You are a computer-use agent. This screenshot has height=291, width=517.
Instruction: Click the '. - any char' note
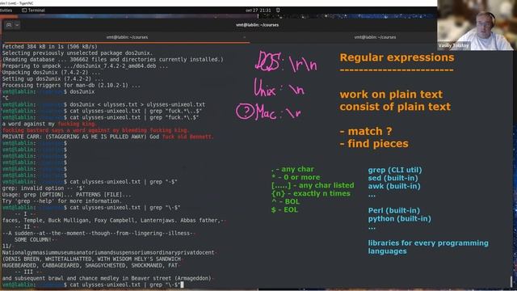click(292, 169)
